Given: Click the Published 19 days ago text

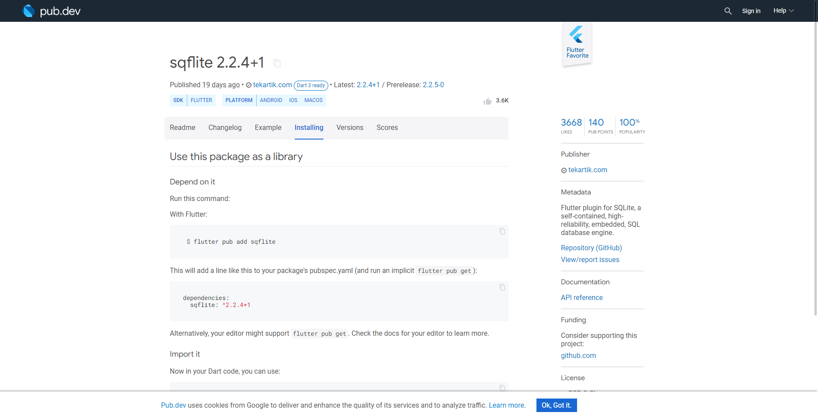Looking at the screenshot, I should pos(205,85).
